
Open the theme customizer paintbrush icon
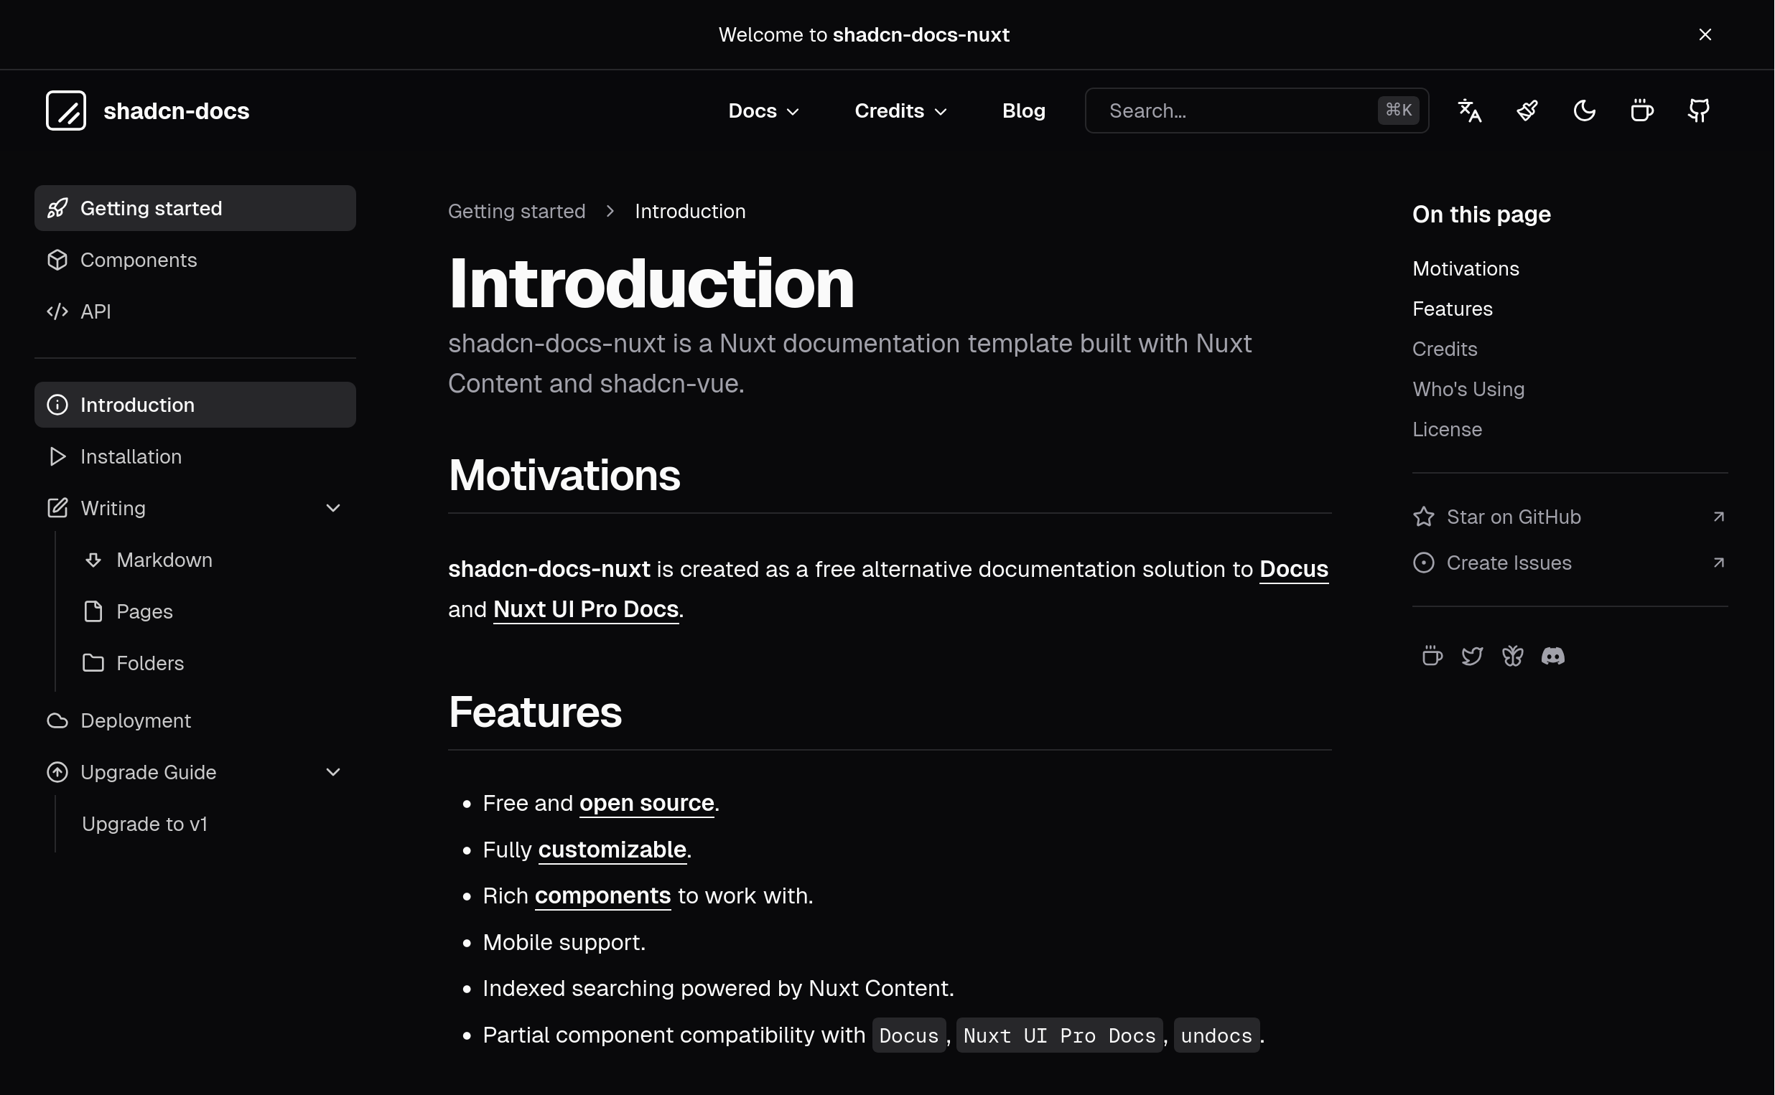1527,111
